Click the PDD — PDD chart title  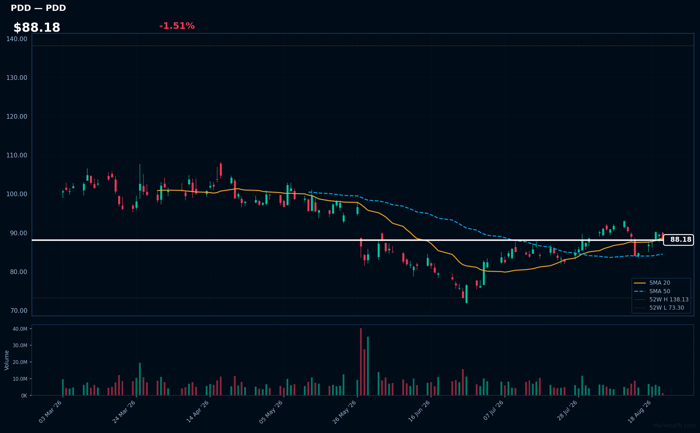pos(38,8)
